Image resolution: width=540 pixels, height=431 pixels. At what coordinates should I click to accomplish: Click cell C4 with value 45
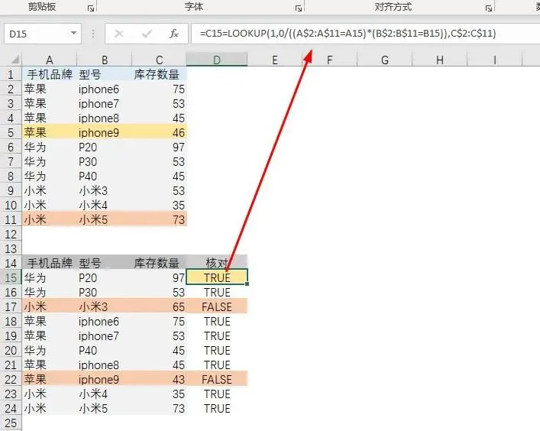[159, 118]
